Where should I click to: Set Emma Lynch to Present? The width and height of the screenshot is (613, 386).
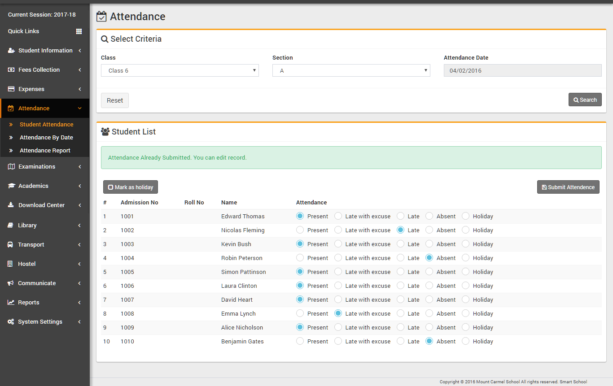click(x=300, y=313)
